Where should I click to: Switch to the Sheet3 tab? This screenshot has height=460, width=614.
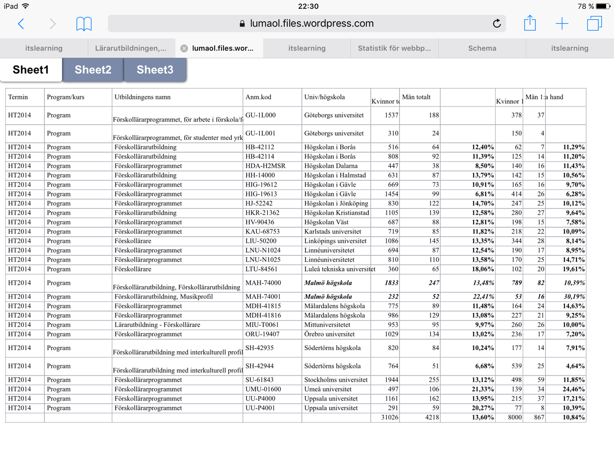click(x=155, y=70)
